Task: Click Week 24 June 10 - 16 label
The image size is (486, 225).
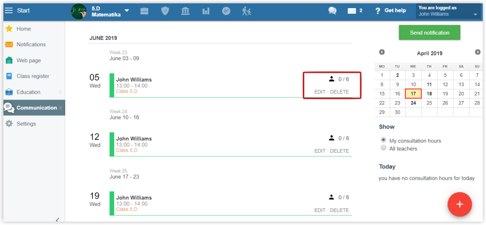Action: click(x=124, y=115)
